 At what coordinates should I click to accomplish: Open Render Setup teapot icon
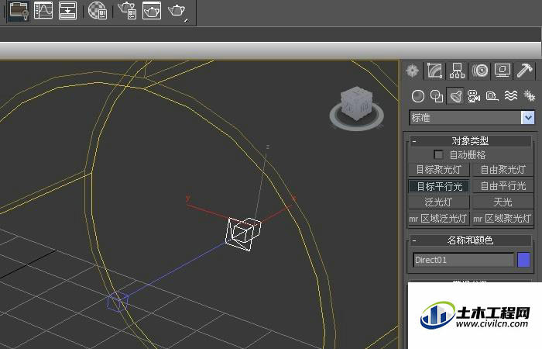[127, 10]
